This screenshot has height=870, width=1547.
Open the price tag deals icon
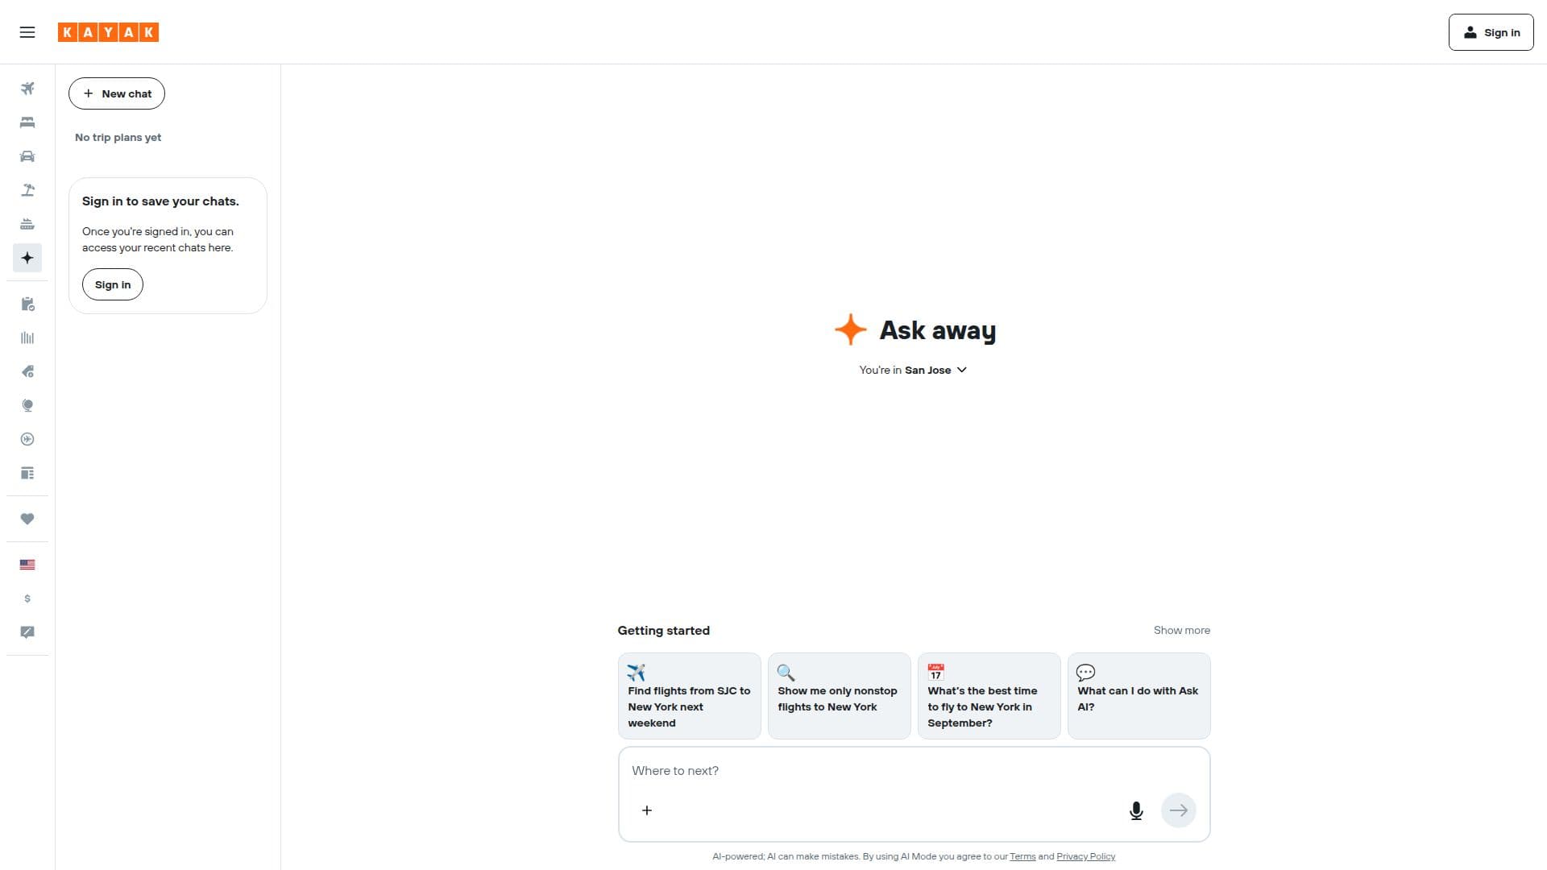(27, 371)
